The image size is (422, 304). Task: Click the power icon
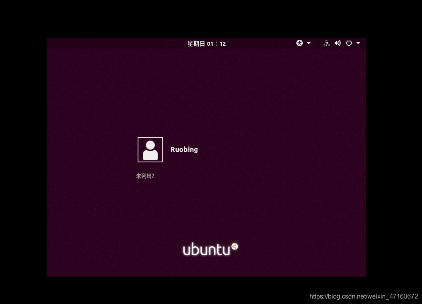point(349,43)
